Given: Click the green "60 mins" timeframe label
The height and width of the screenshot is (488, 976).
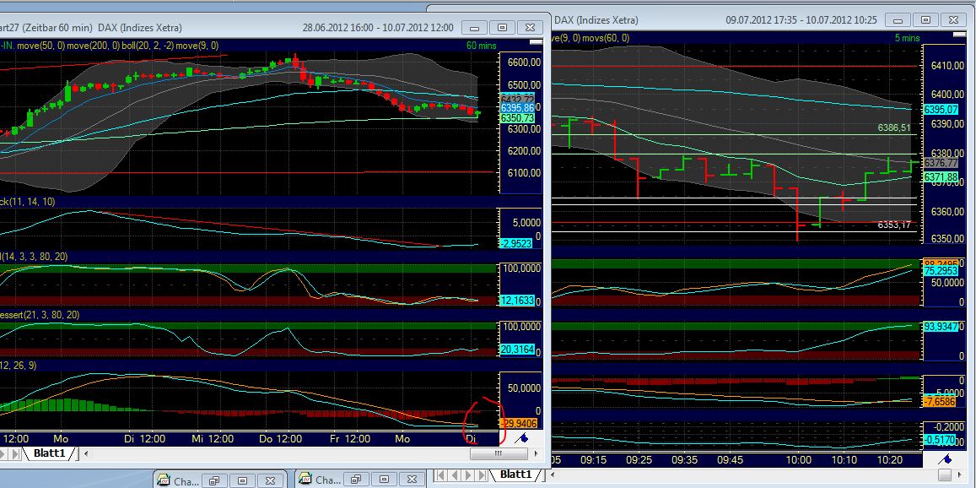Looking at the screenshot, I should pyautogui.click(x=481, y=46).
